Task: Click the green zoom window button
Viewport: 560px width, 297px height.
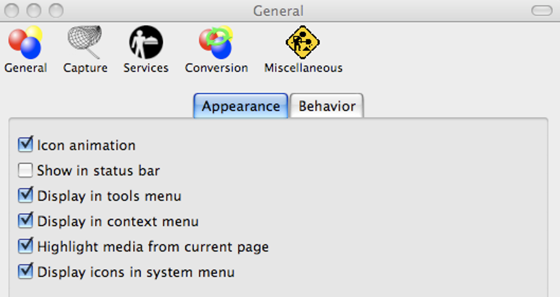Action: point(55,10)
